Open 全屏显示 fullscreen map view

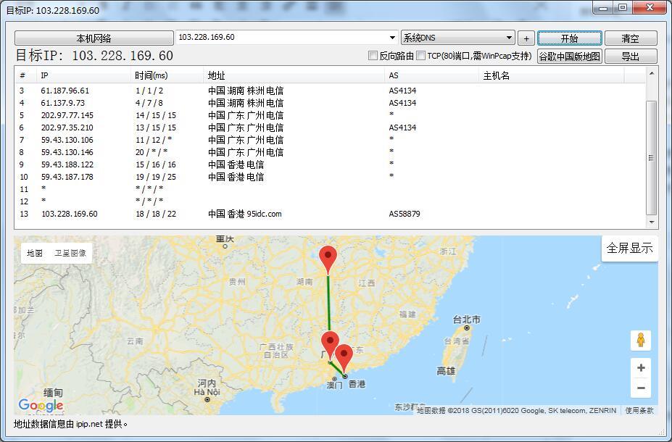point(629,248)
